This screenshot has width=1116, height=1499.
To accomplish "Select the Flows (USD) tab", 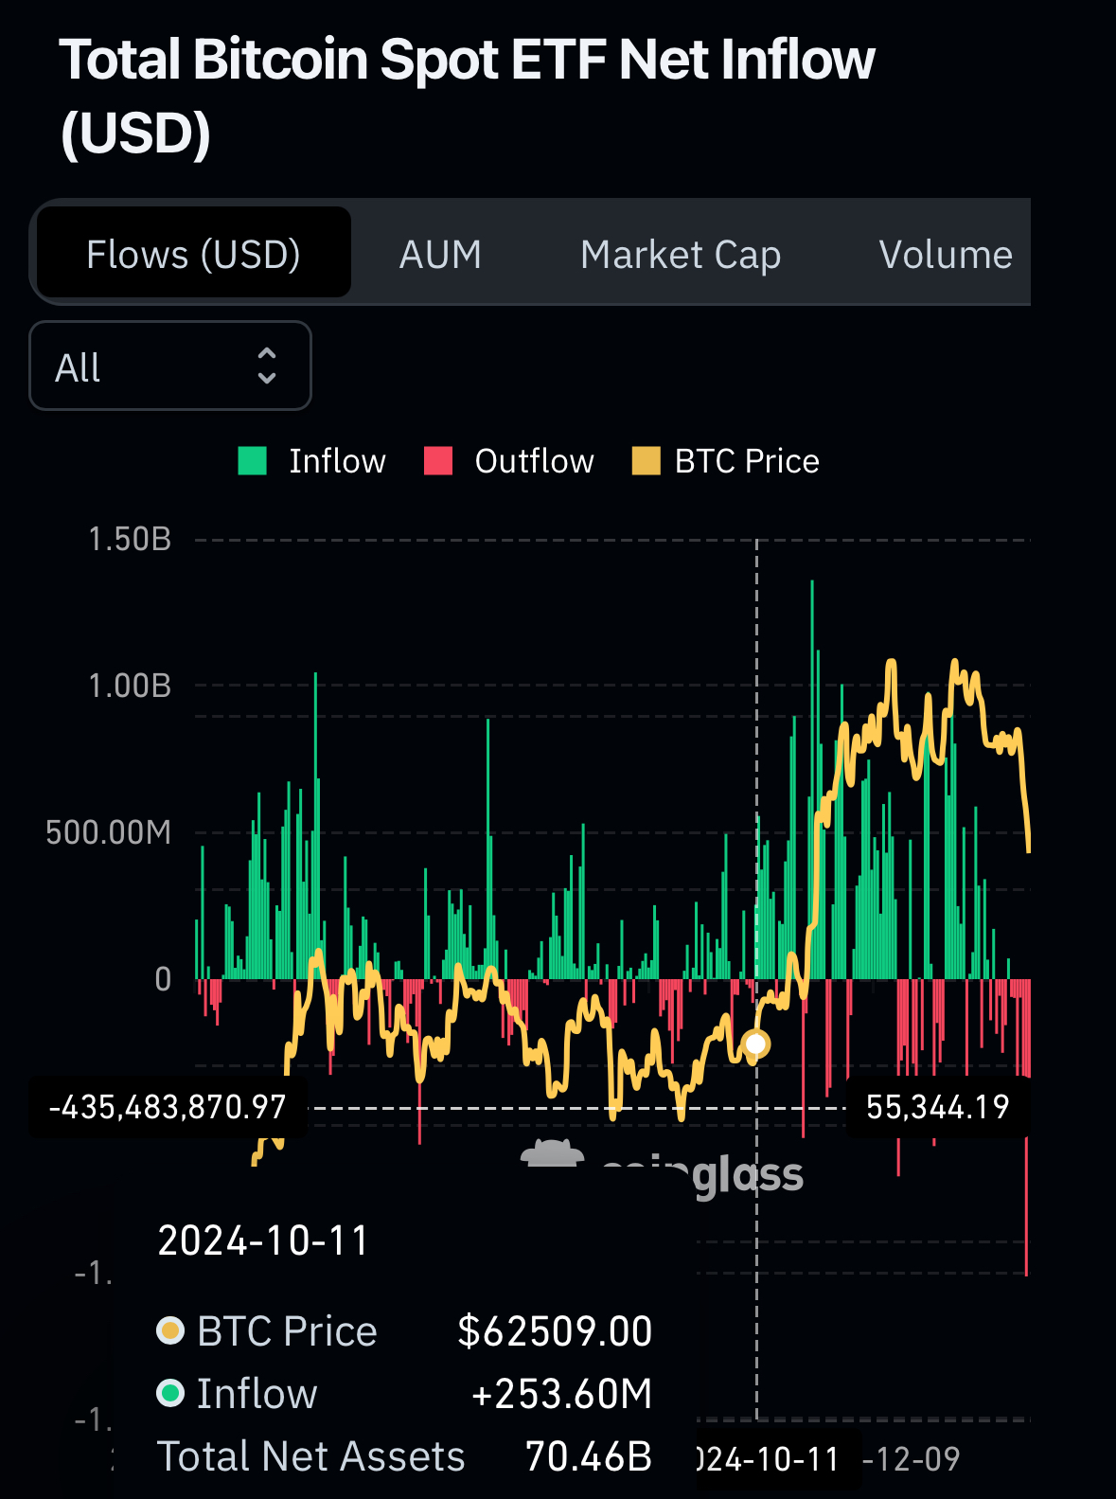I will [x=193, y=255].
